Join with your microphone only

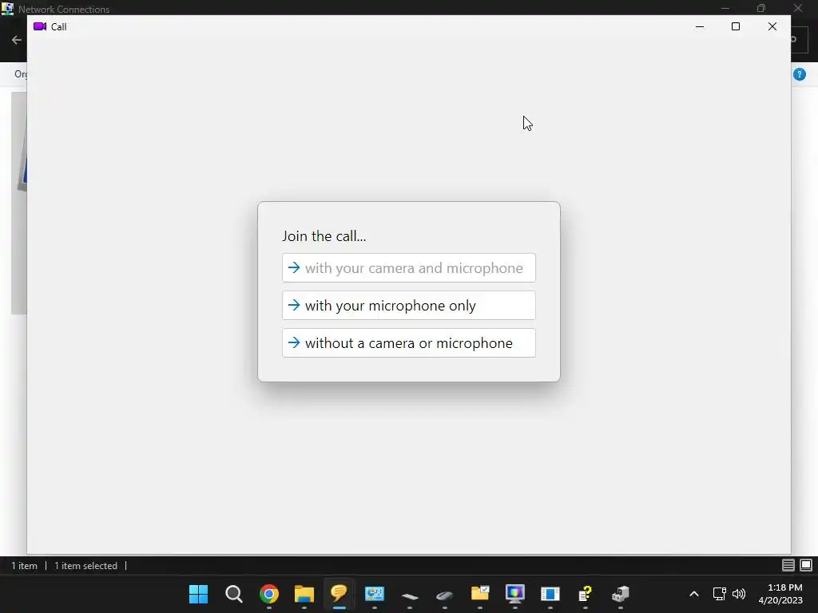(408, 306)
